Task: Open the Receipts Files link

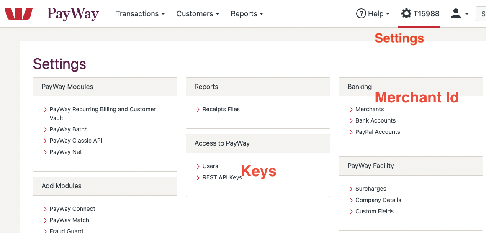Action: coord(221,109)
